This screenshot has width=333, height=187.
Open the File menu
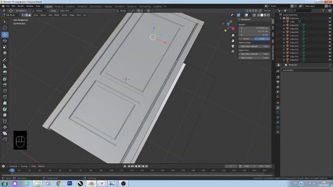click(8, 6)
